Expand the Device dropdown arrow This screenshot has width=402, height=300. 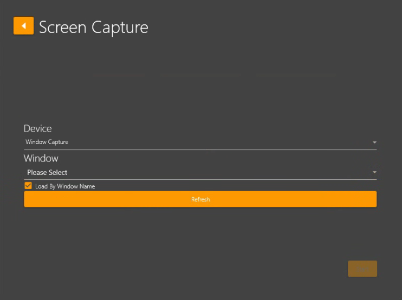(x=374, y=142)
